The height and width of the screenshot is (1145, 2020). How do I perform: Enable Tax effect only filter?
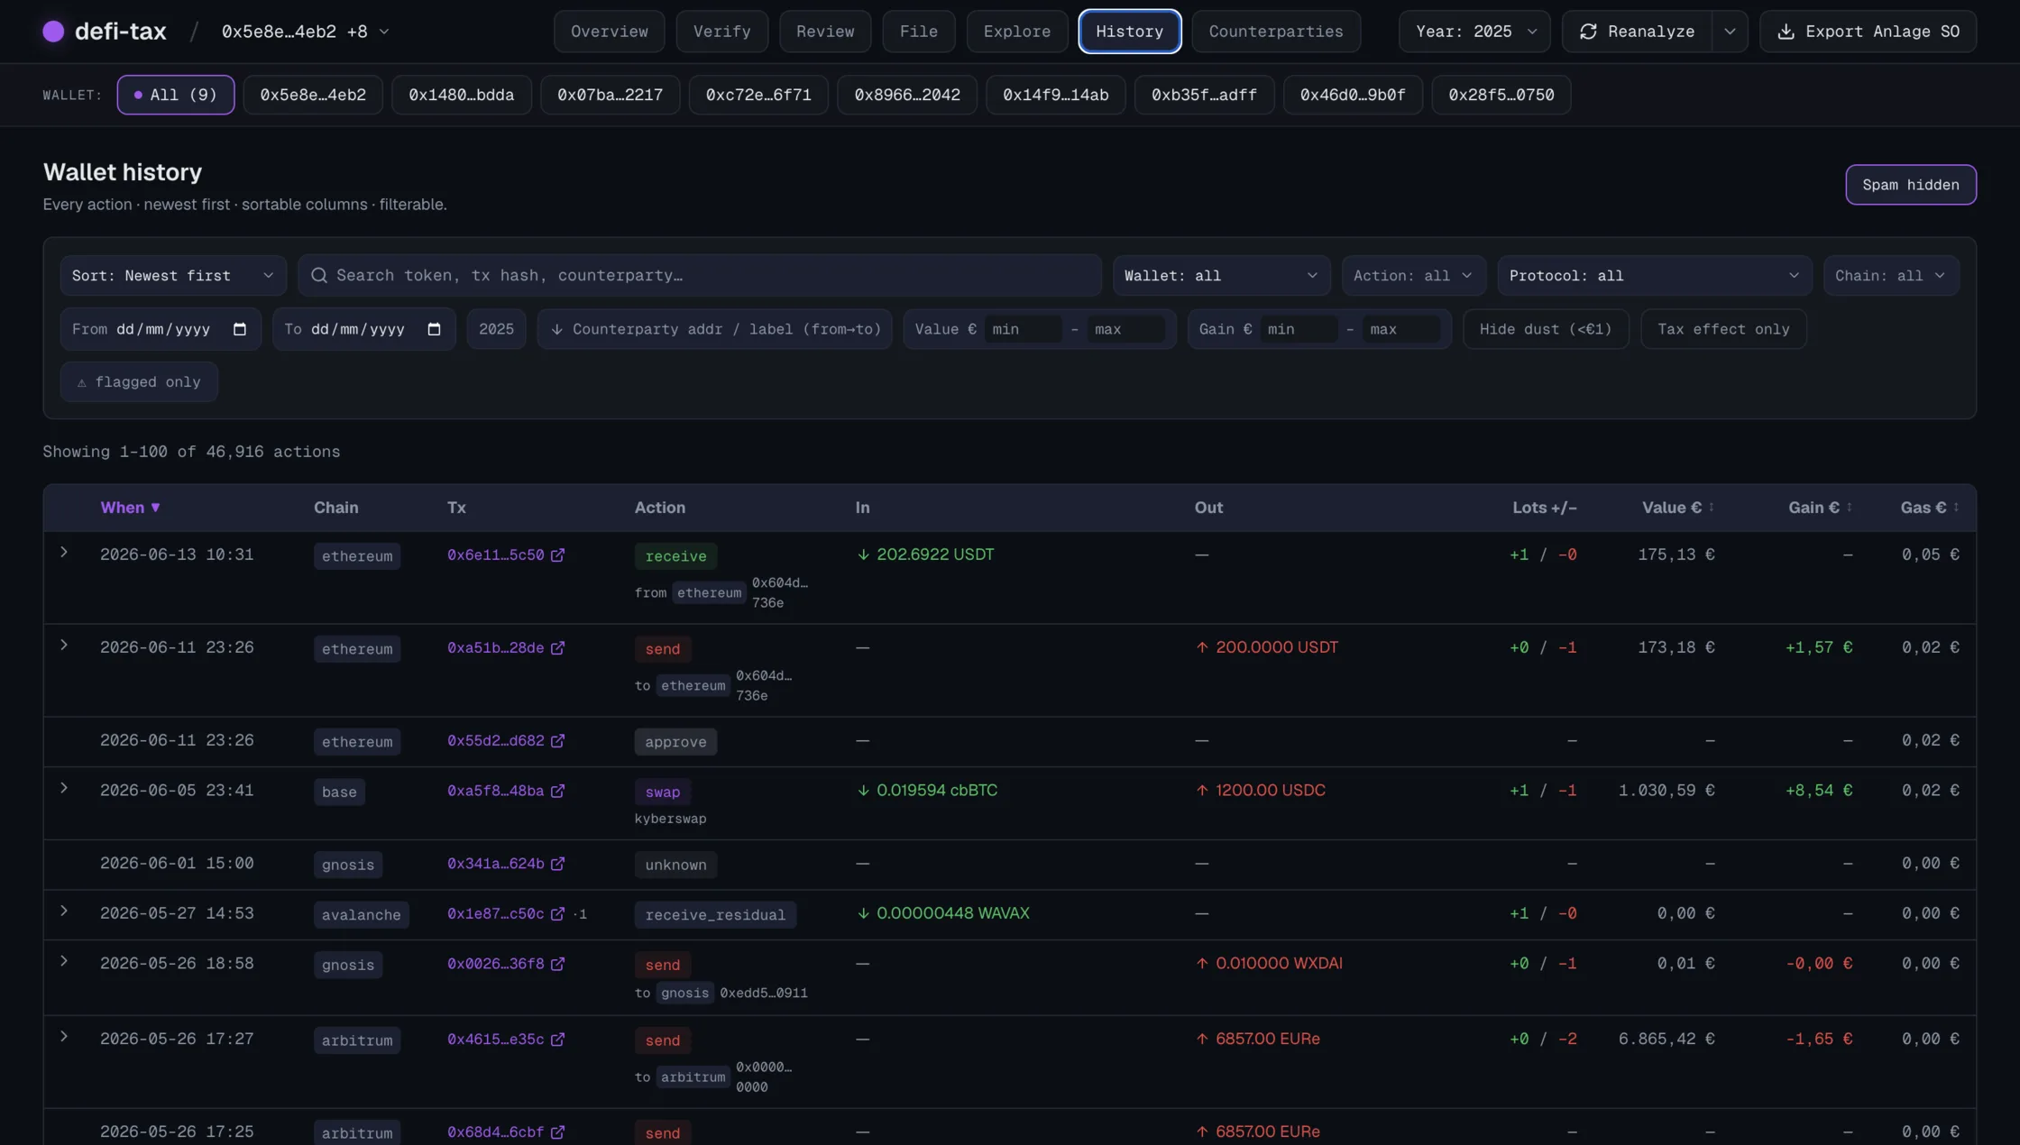point(1723,329)
